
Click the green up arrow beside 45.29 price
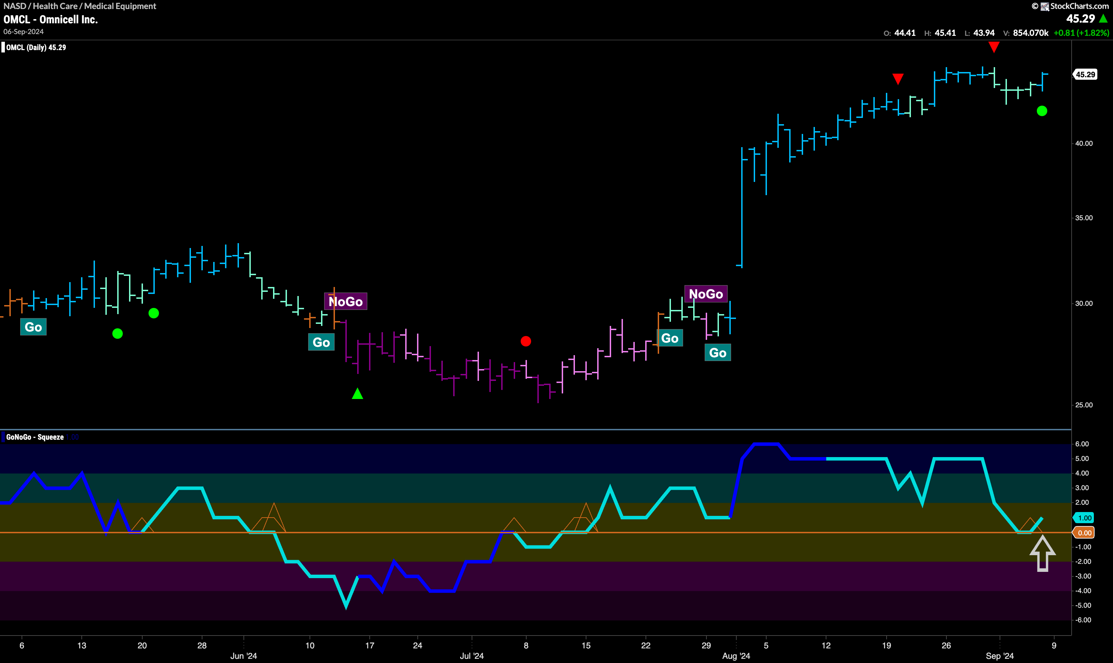point(1103,19)
